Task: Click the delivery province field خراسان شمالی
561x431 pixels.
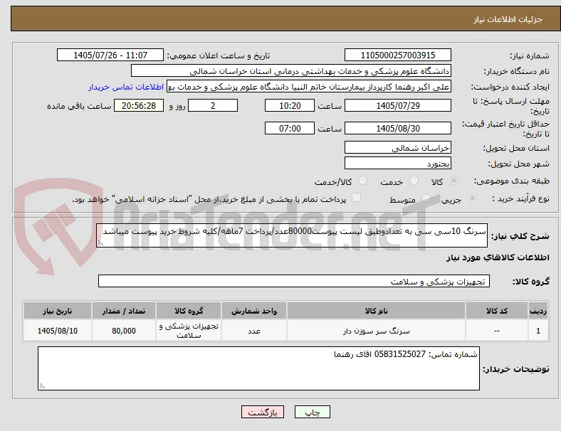Action: pos(398,147)
